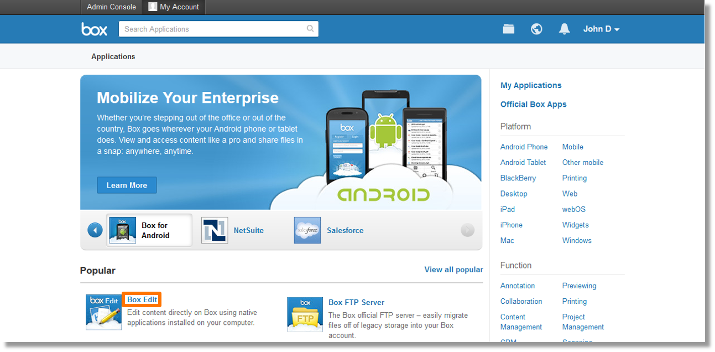Focus the Search Applications field

(x=218, y=29)
